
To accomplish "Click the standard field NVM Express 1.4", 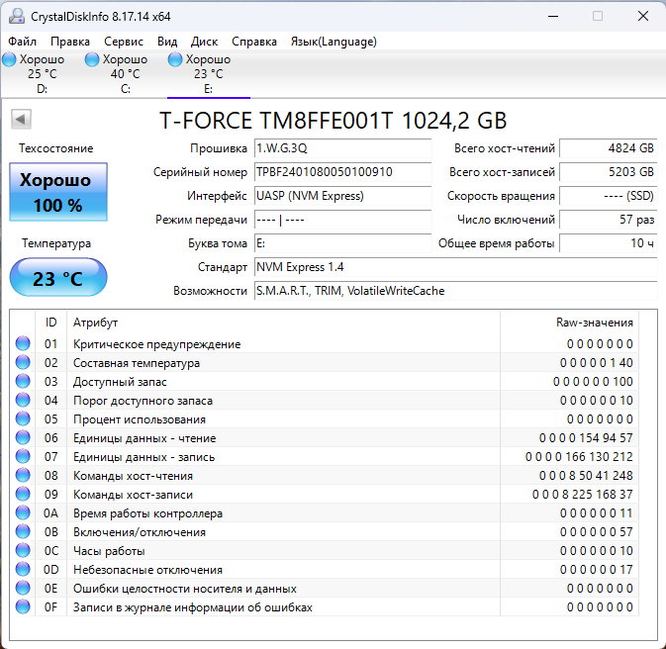I will coord(456,267).
